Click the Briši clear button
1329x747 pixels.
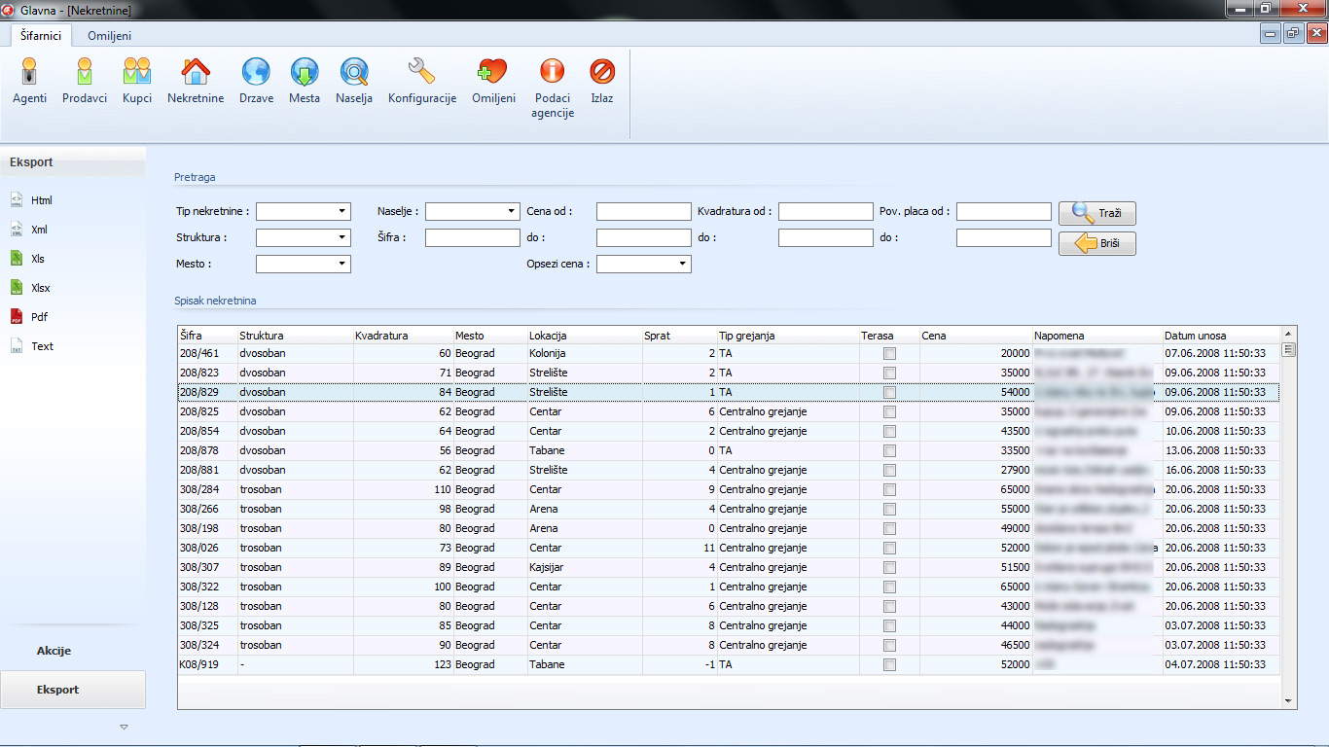point(1096,244)
